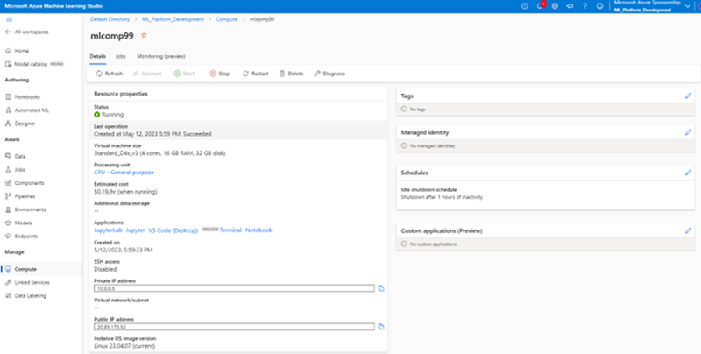Edit the Tags section with pencil
This screenshot has width=701, height=354.
tap(688, 96)
